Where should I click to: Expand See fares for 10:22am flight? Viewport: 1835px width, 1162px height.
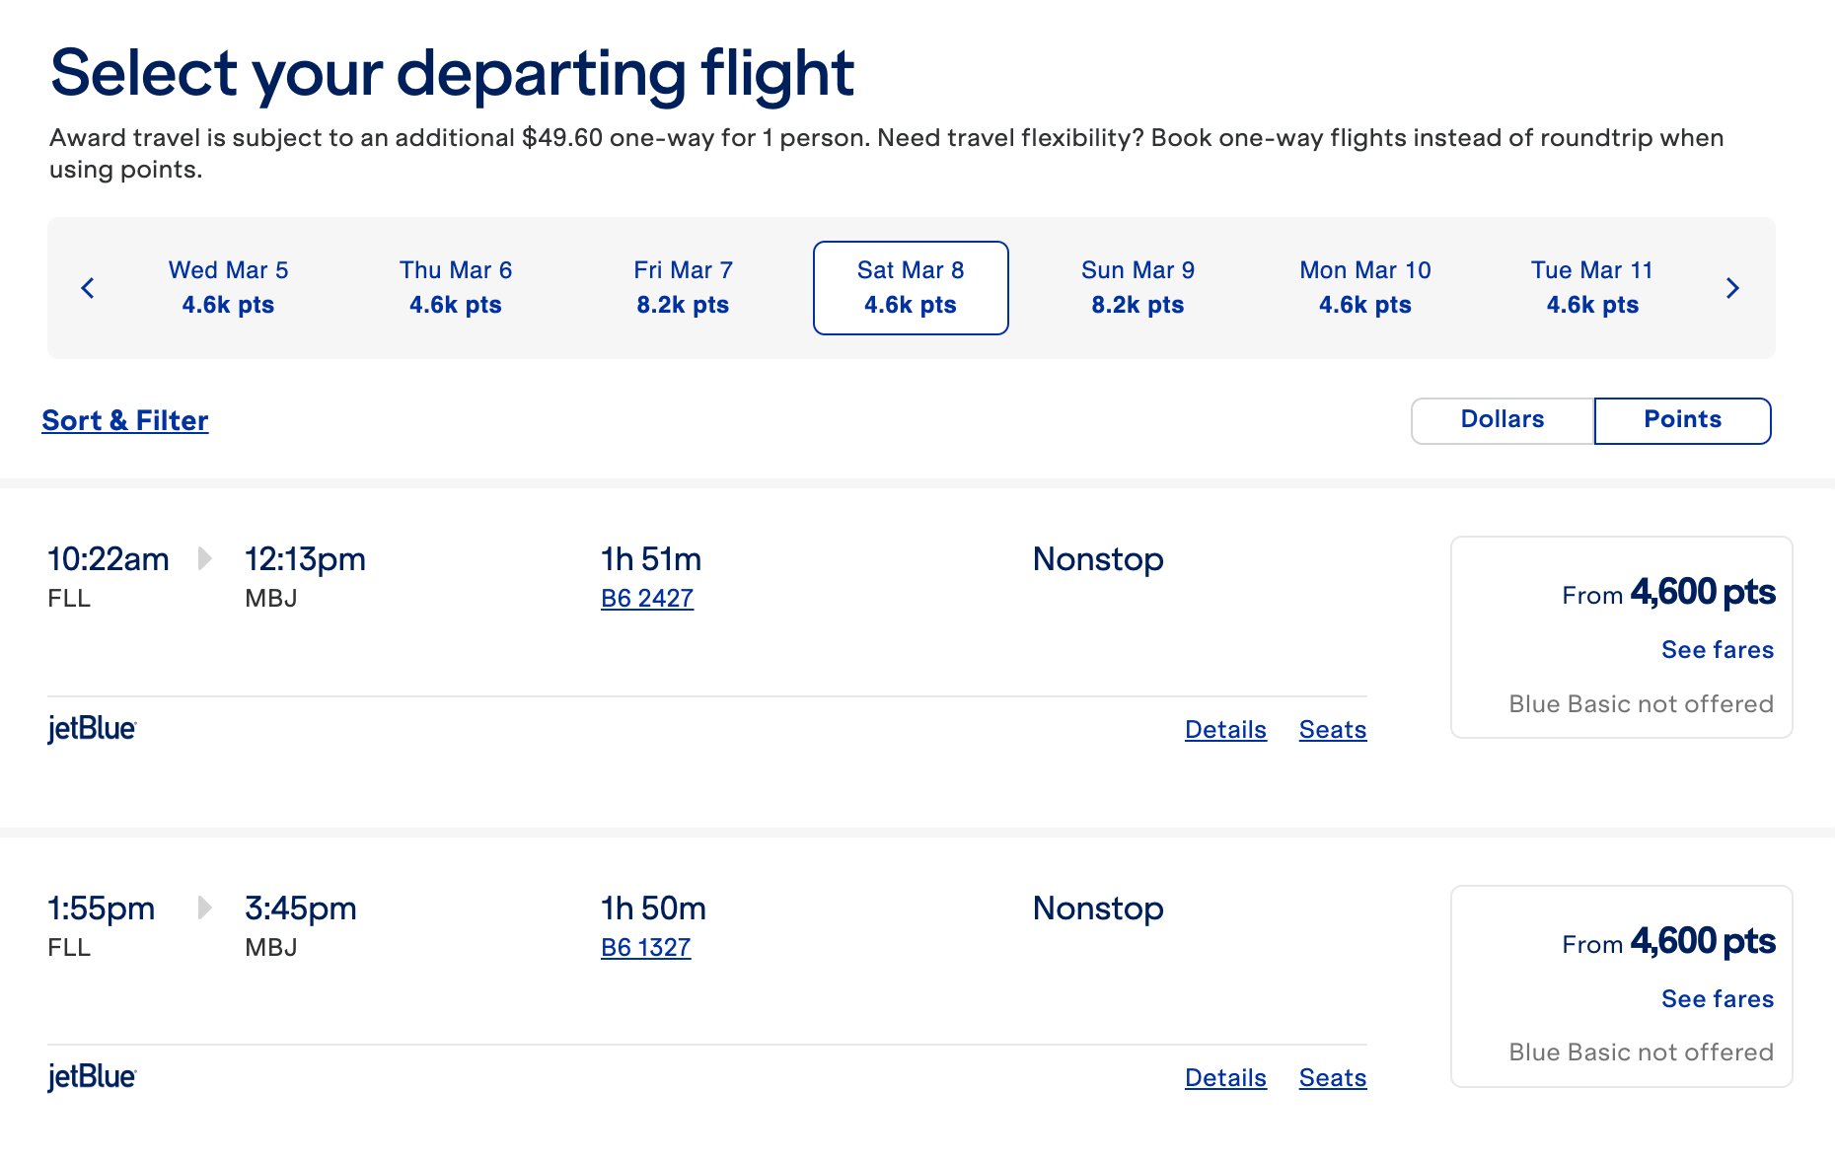[x=1718, y=650]
